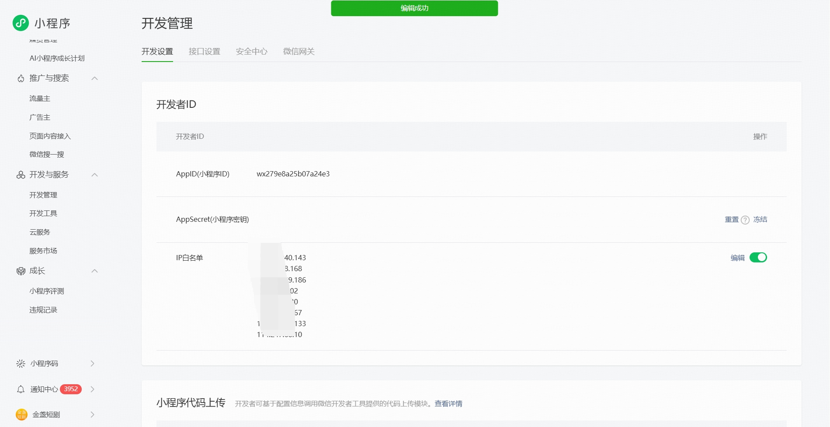This screenshot has height=427, width=830.
Task: Open 广告主 in the sidebar
Action: [x=40, y=117]
